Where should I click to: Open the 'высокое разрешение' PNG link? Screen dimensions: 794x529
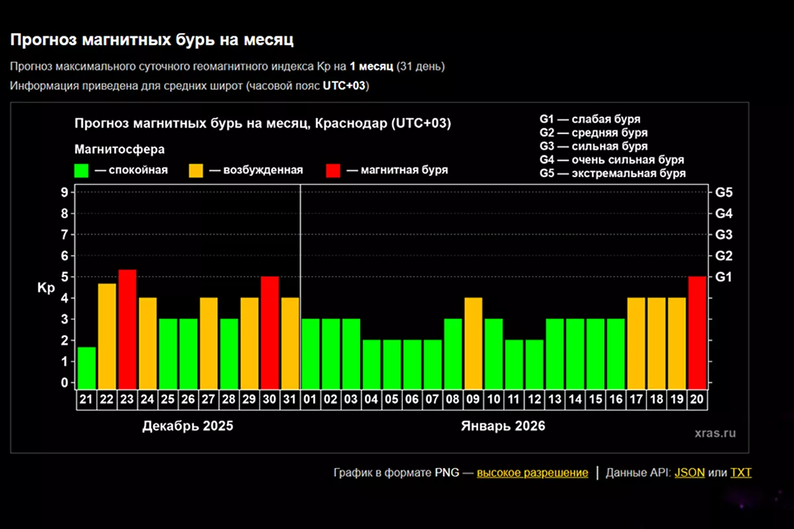[532, 473]
